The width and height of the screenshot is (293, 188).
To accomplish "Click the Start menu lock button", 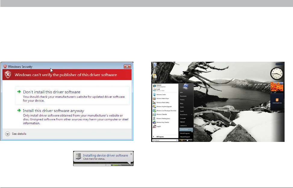I will [x=187, y=140].
